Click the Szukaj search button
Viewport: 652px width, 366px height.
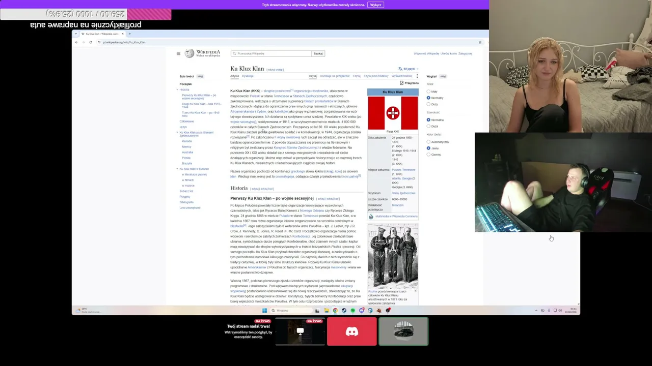click(318, 53)
